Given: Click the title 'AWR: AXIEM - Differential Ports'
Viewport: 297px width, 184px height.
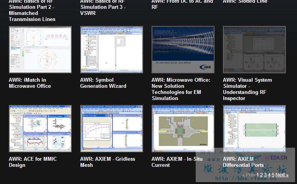Looking at the screenshot, I should tap(243, 162).
